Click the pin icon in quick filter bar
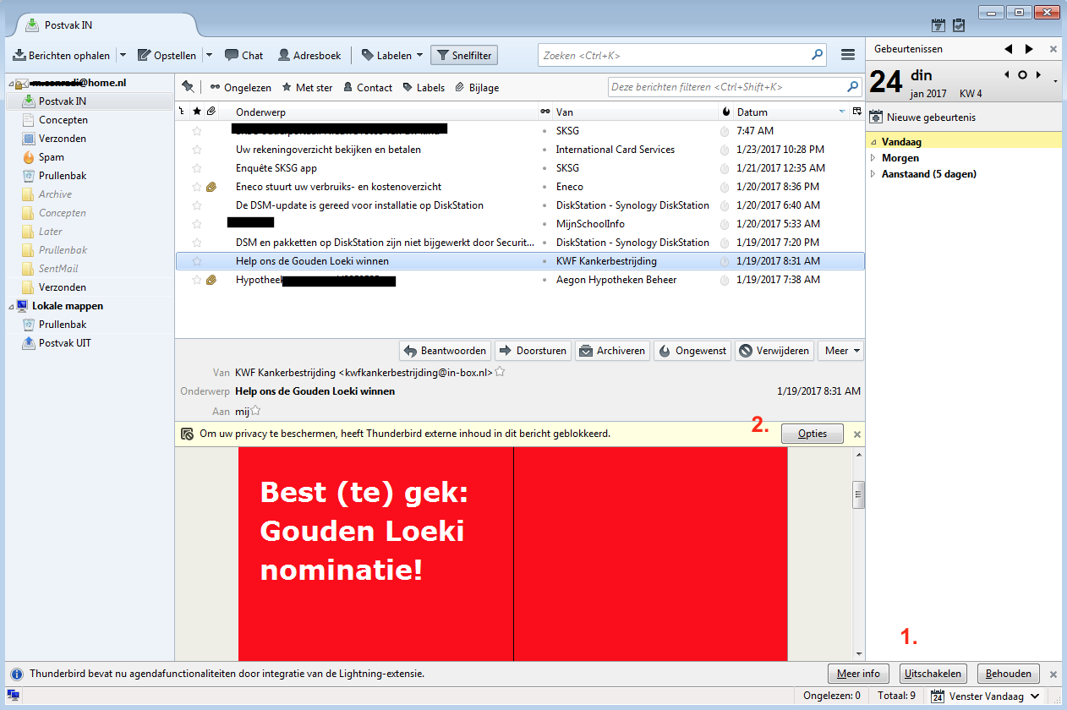 pyautogui.click(x=188, y=87)
